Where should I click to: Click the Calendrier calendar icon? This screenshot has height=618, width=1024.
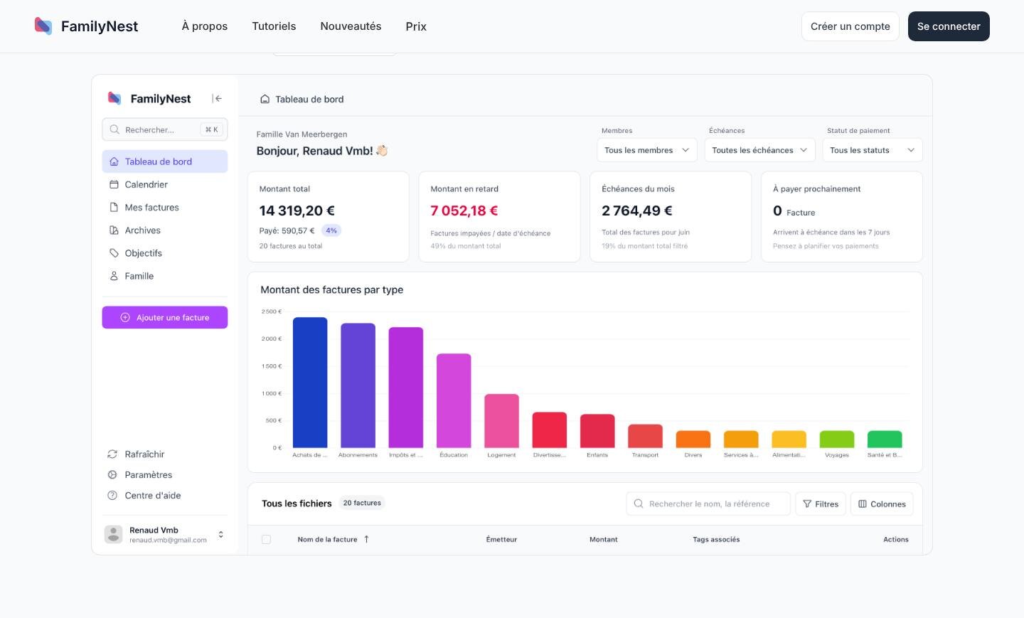tap(114, 184)
